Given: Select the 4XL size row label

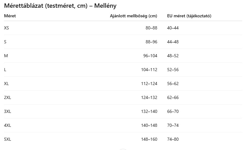Looking at the screenshot, I should click(7, 125).
